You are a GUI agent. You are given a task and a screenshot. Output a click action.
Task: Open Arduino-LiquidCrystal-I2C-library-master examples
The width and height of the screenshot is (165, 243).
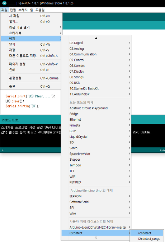96,227
